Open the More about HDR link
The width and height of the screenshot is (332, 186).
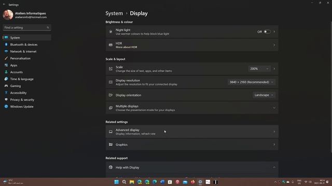click(127, 47)
